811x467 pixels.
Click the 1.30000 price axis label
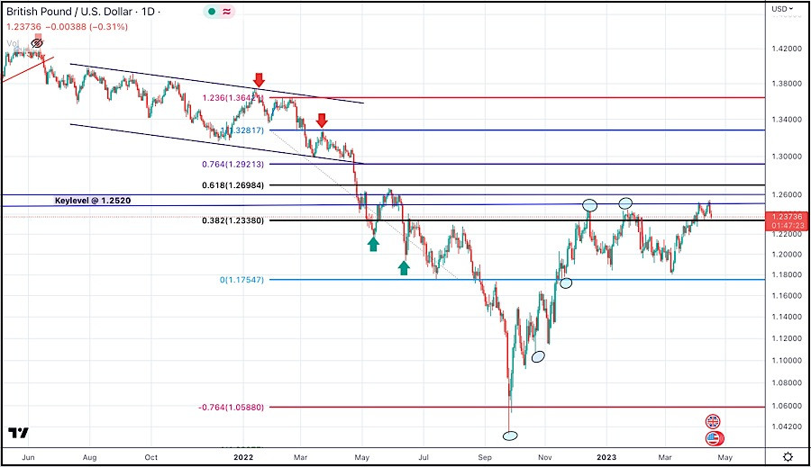pyautogui.click(x=786, y=157)
